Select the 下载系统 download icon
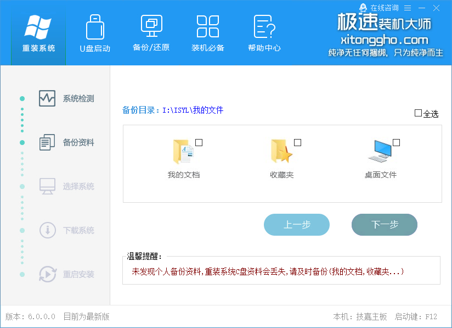The height and width of the screenshot is (328, 452). (x=48, y=230)
